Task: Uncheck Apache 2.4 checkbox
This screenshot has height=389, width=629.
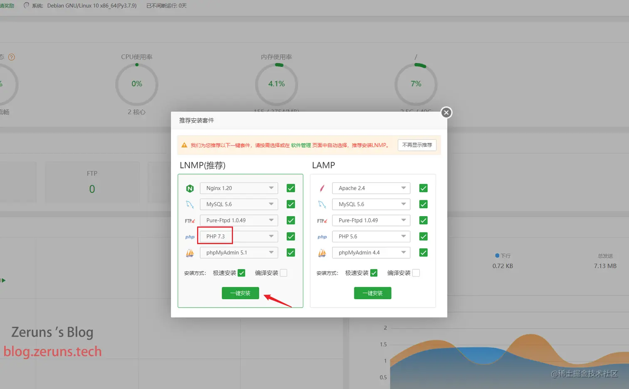Action: click(423, 188)
